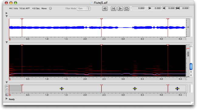Screen dimensions: 197x110
Task: Toggle the round m button on treatment track
Action: pos(7,87)
